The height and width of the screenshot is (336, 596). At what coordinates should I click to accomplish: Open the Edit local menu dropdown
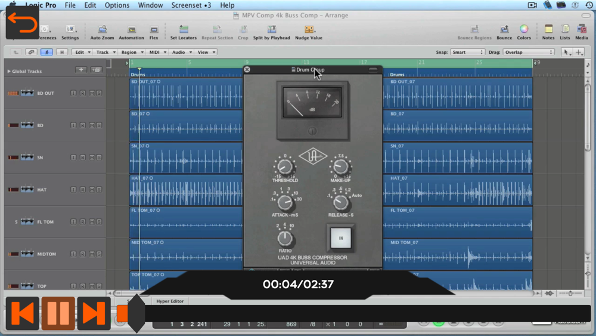[82, 52]
